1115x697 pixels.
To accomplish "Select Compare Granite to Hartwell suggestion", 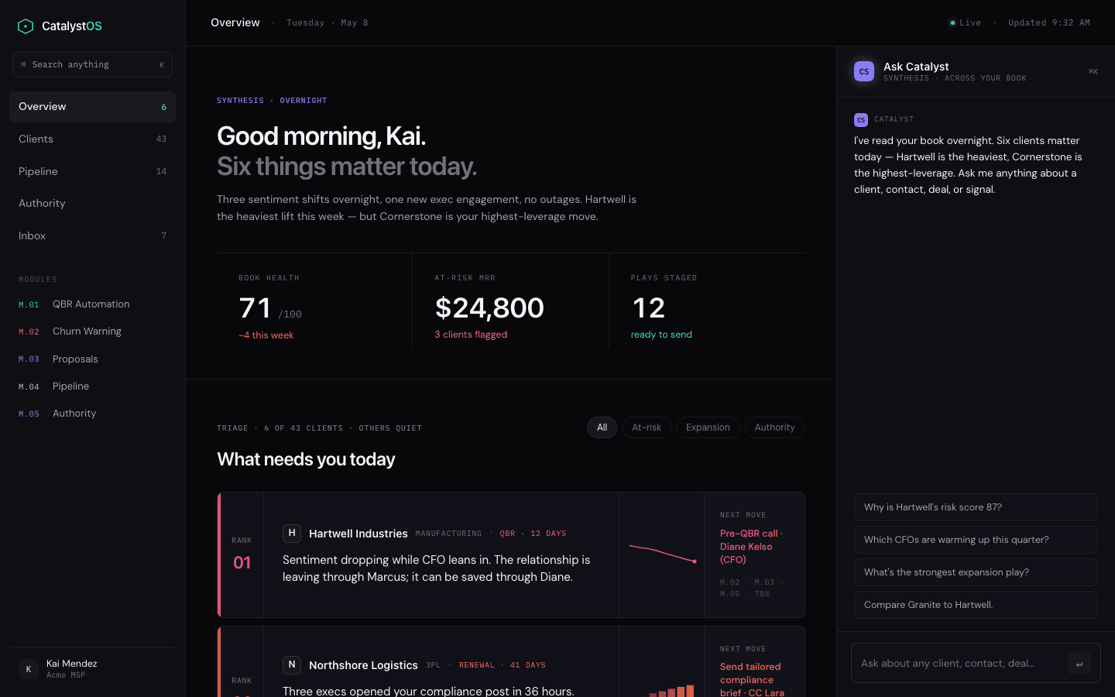I will (x=976, y=605).
